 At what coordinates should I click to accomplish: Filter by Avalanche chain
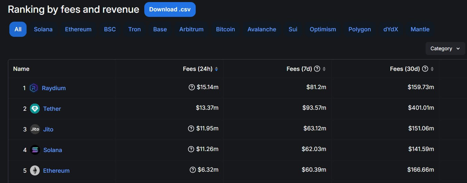click(262, 29)
